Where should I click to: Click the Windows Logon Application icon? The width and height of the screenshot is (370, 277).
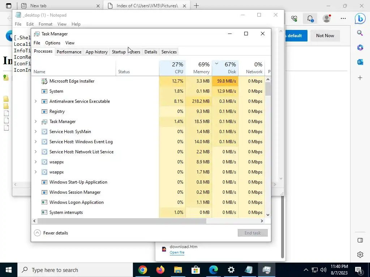44,202
